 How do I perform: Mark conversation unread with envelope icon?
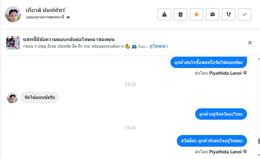tap(213, 14)
